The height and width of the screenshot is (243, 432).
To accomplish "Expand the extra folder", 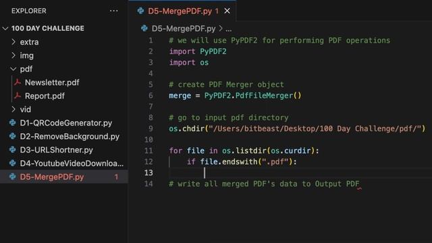I will click(x=13, y=42).
